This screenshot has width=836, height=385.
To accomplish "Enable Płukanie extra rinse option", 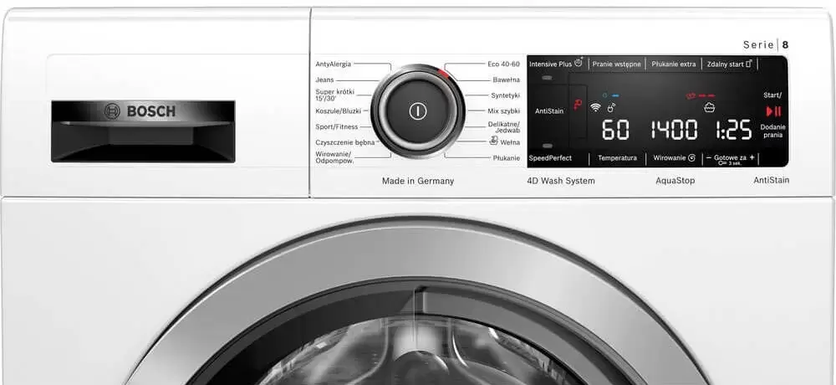I will point(673,64).
